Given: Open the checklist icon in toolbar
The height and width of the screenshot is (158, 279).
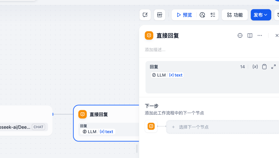Looking at the screenshot, I should (213, 15).
